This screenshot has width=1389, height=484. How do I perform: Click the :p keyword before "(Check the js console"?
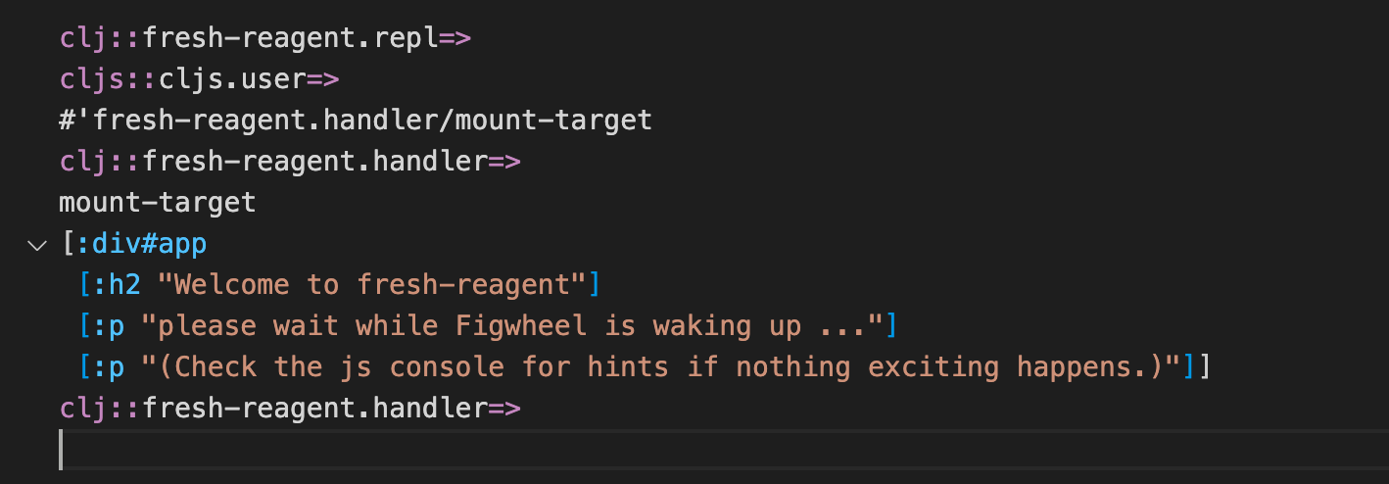(x=109, y=367)
